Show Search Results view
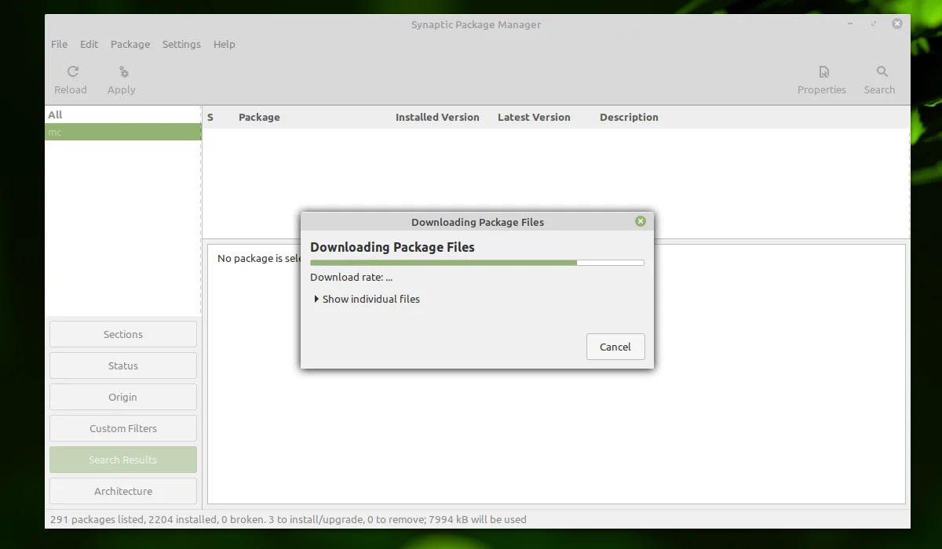The width and height of the screenshot is (942, 549). [123, 460]
